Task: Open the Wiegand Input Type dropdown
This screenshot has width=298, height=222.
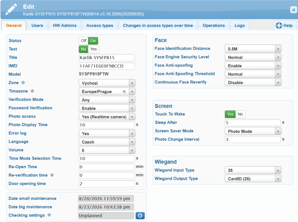Action: click(253, 170)
